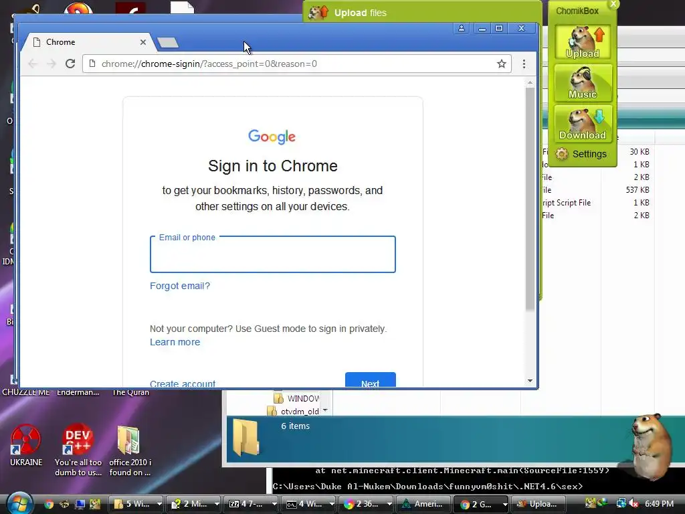Image resolution: width=685 pixels, height=514 pixels.
Task: Click '4 Wi...' command prompt taskbar group
Action: [x=305, y=504]
